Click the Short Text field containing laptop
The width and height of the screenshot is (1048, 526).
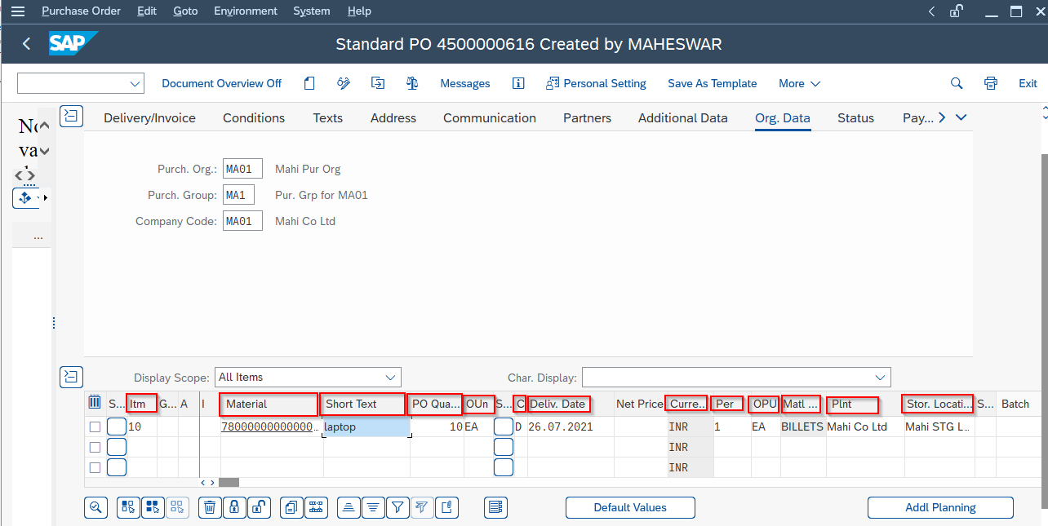pyautogui.click(x=366, y=427)
